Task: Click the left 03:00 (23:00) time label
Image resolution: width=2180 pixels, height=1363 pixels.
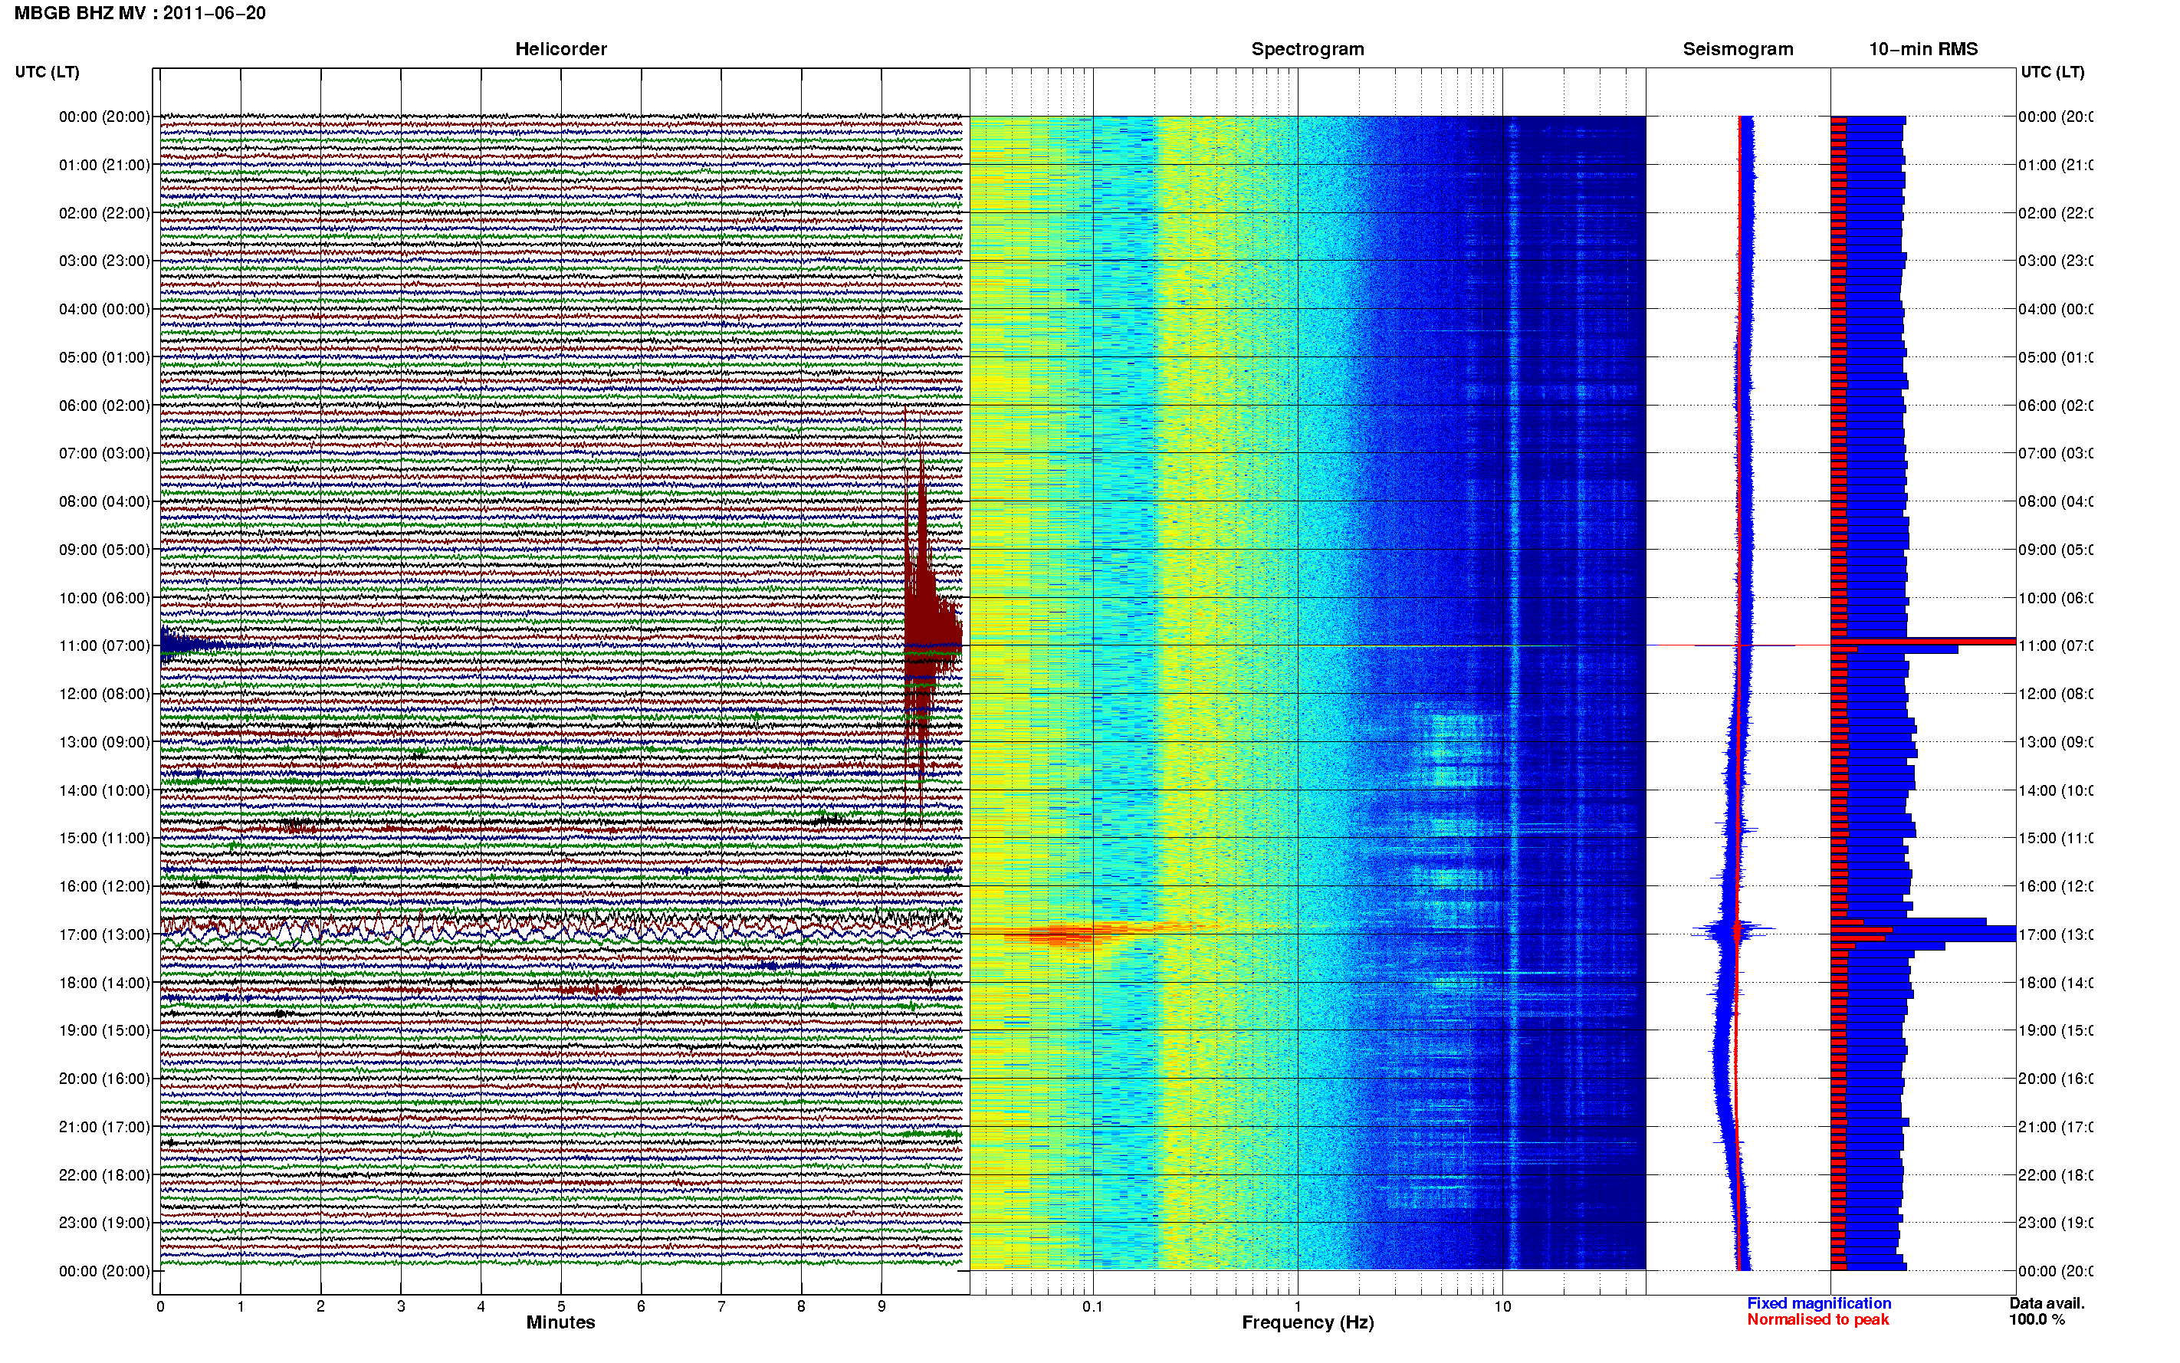Action: pos(104,261)
